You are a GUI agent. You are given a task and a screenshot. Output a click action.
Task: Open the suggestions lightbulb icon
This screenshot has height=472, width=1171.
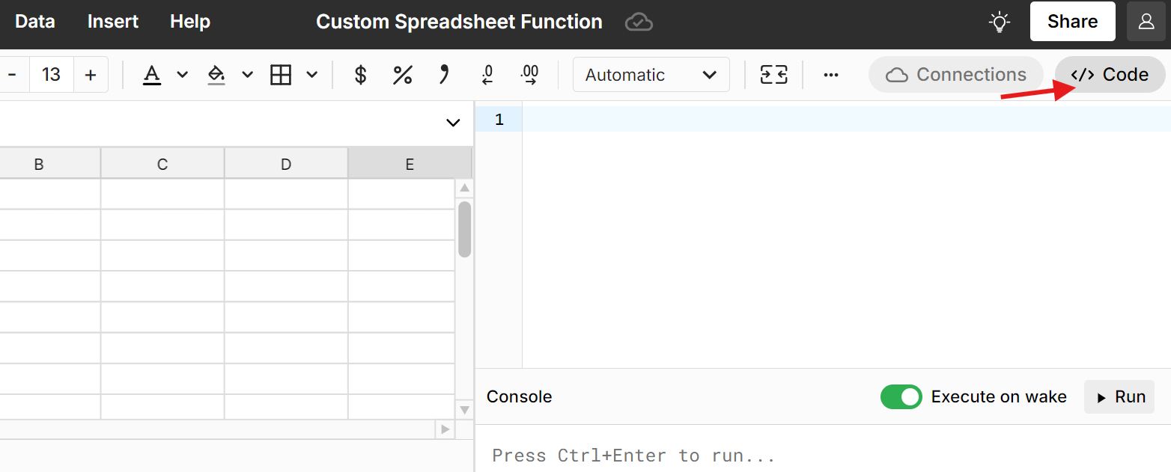(999, 22)
